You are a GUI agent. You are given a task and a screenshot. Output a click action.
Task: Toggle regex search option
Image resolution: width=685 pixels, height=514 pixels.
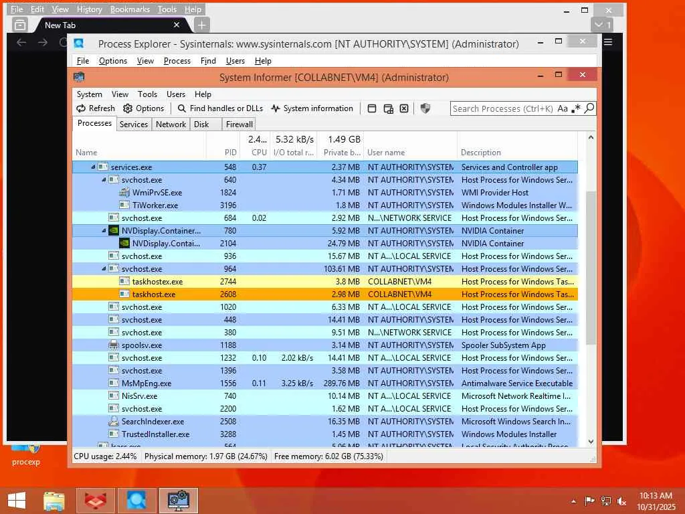(576, 108)
